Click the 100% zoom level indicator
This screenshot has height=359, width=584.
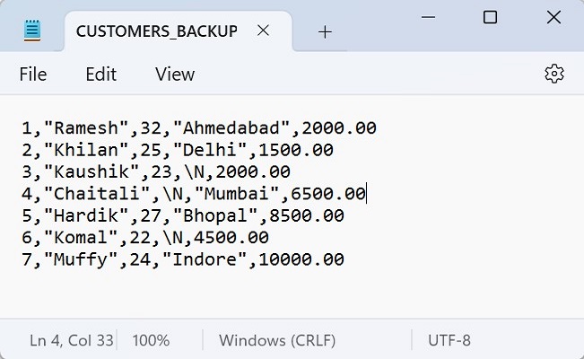[151, 341]
